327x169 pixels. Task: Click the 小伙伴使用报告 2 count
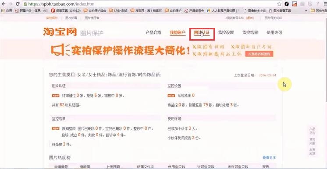(x=193, y=138)
